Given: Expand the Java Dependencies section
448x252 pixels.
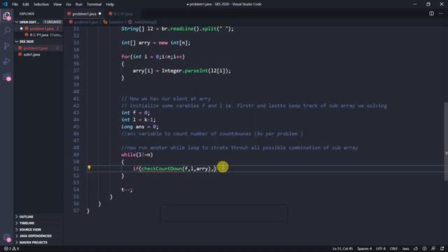Looking at the screenshot, I should tap(17, 236).
